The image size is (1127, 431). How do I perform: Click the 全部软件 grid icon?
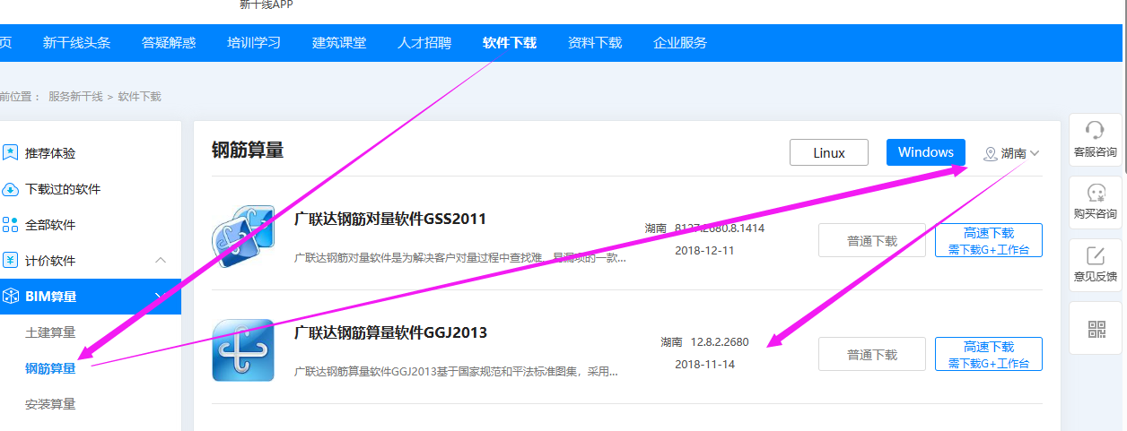pos(10,225)
